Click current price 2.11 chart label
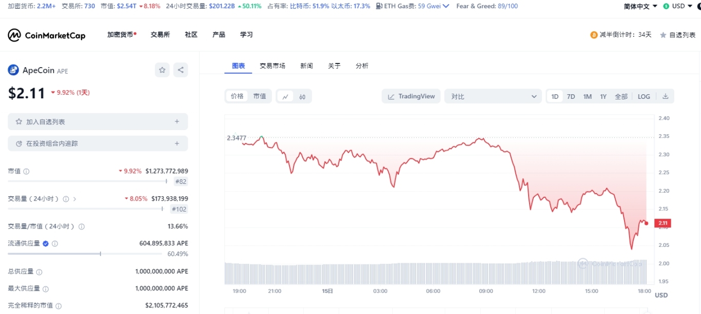 663,223
